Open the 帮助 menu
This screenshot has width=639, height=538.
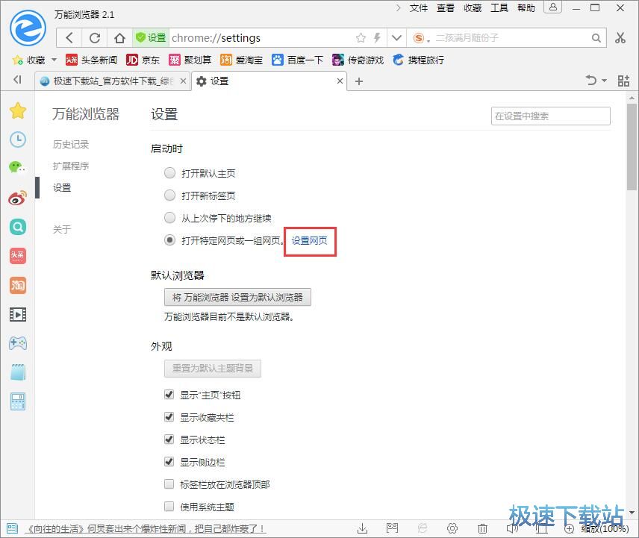[526, 7]
